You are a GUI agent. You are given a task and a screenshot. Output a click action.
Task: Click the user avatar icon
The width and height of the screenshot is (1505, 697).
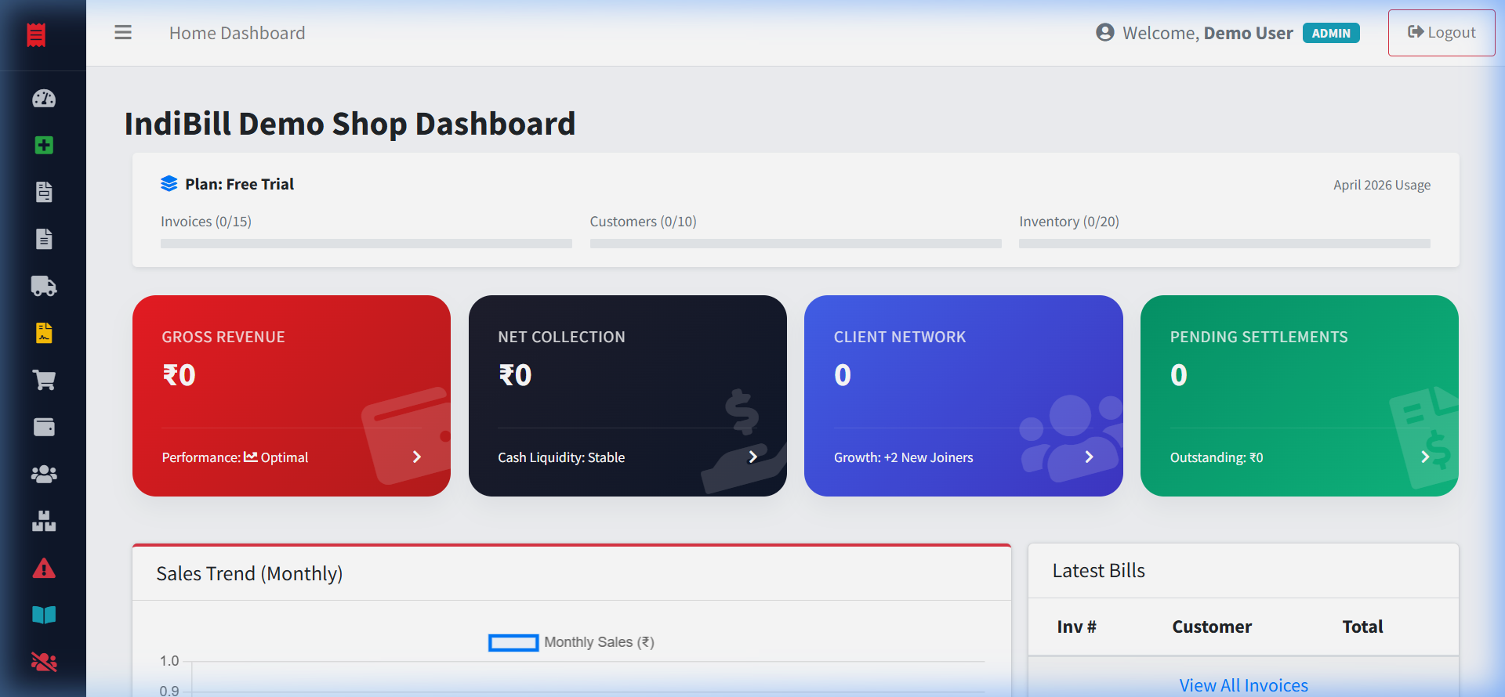(1105, 33)
